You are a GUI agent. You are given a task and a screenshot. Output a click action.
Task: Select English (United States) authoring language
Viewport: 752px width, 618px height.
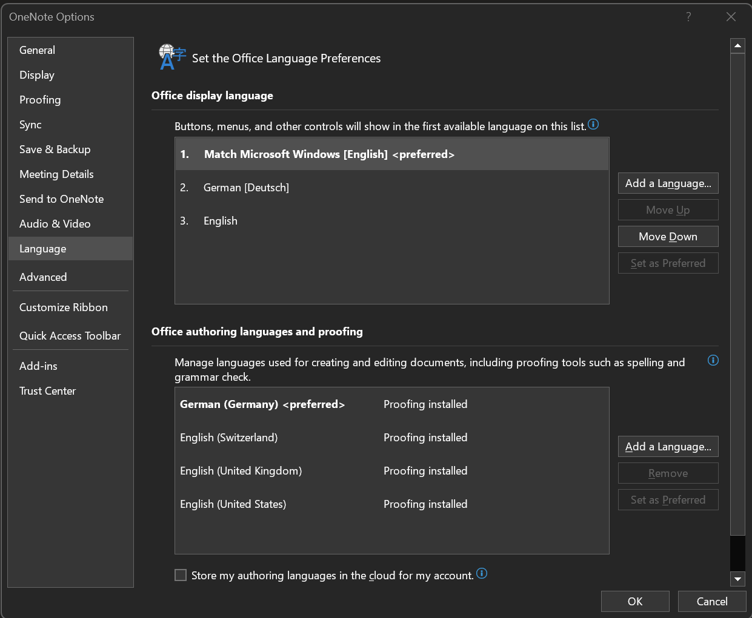pos(392,504)
